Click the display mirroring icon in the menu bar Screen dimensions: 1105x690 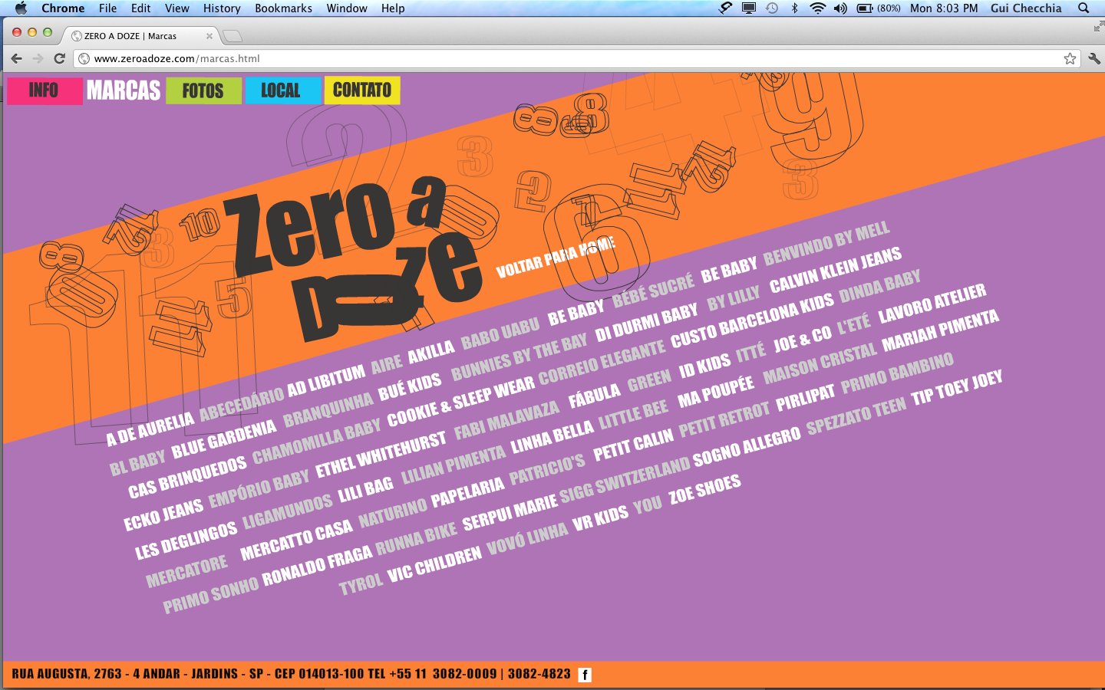point(749,8)
